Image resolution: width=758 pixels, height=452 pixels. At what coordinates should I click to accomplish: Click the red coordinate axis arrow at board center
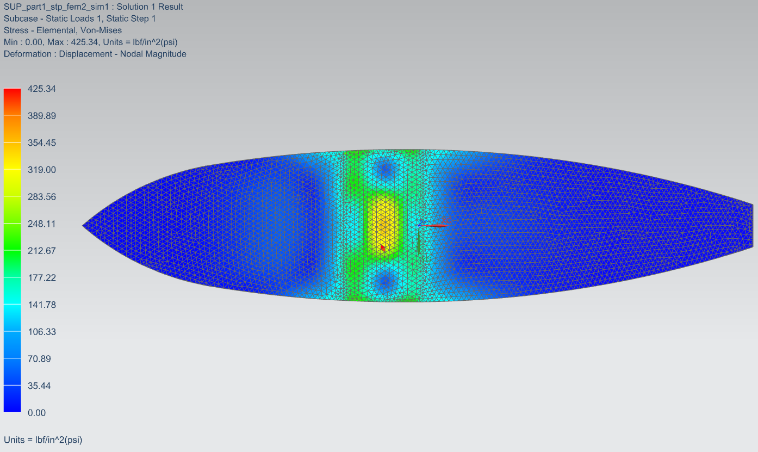point(435,225)
